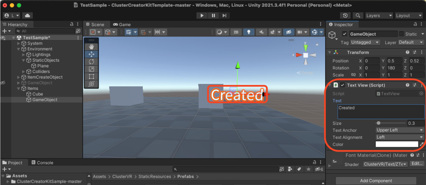This screenshot has width=426, height=185.
Task: Expand the ItemCreateObject in Hierarchy
Action: [x=19, y=77]
